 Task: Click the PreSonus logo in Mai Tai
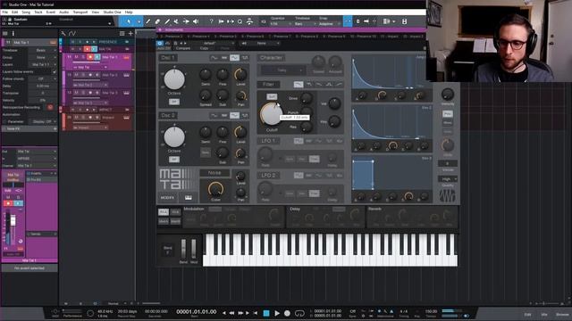coord(447,196)
